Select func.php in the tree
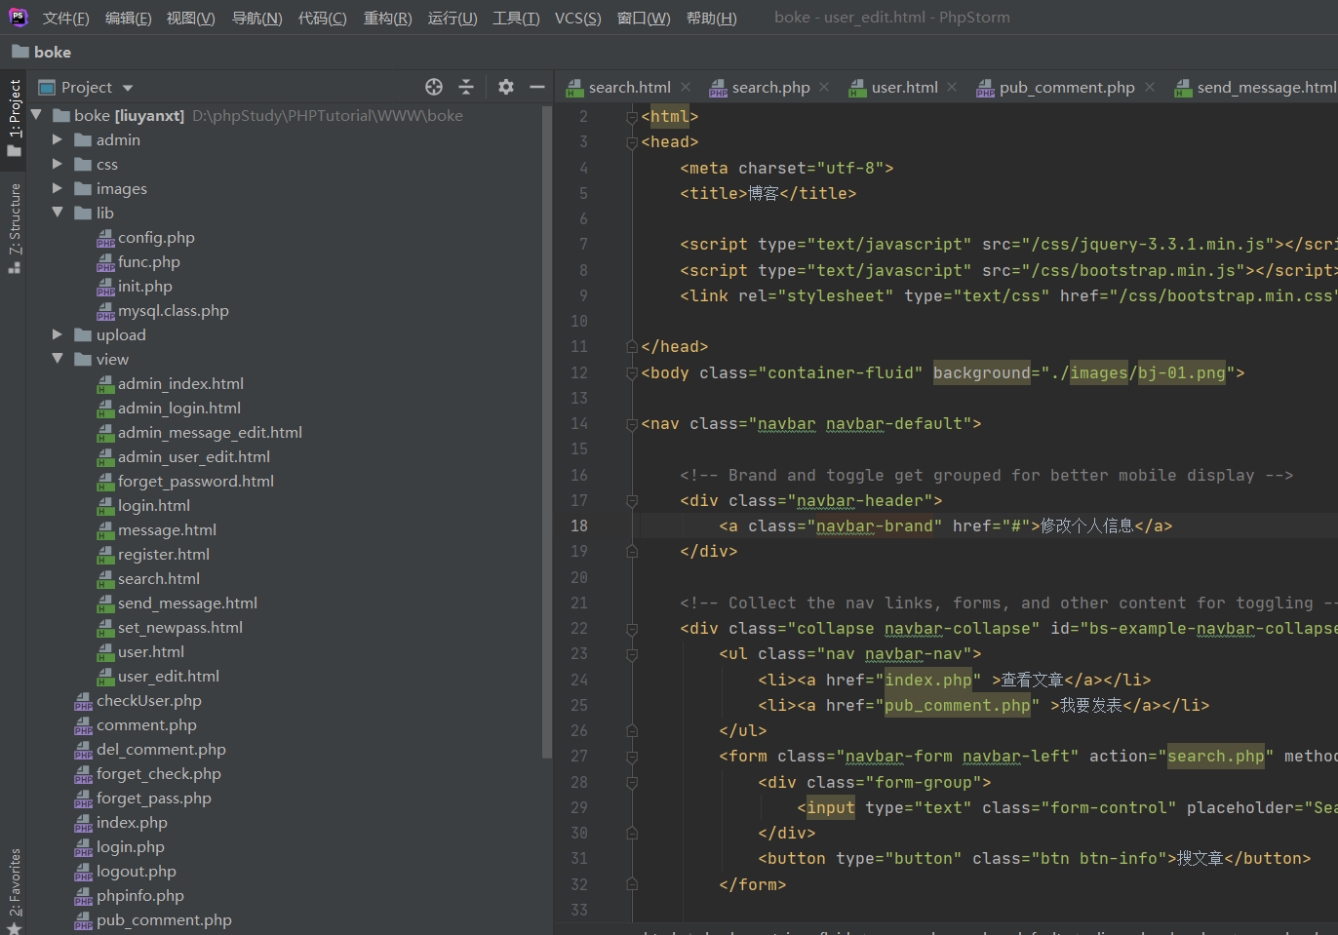 tap(148, 261)
